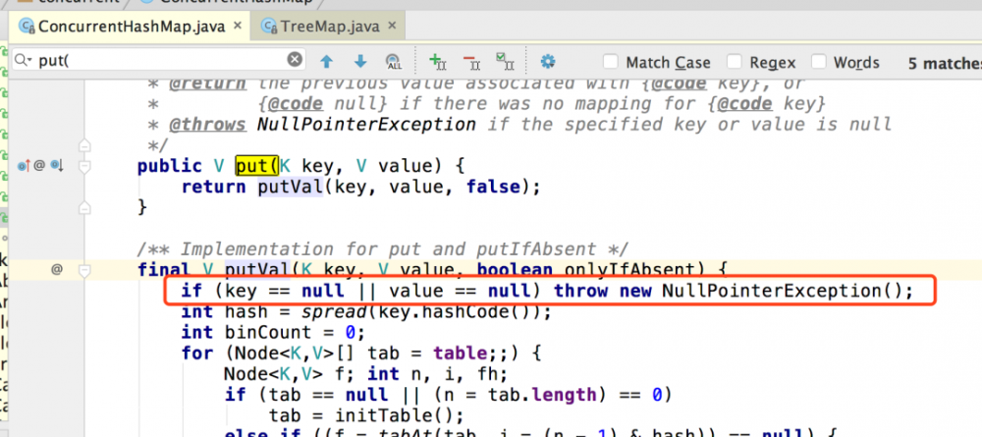Collapse the putVal method fold marker
The image size is (982, 437).
[84, 270]
